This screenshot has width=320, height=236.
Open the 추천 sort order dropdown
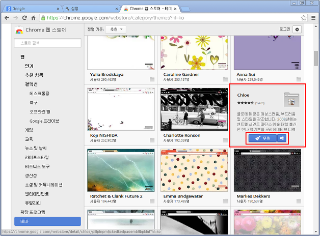click(x=116, y=29)
